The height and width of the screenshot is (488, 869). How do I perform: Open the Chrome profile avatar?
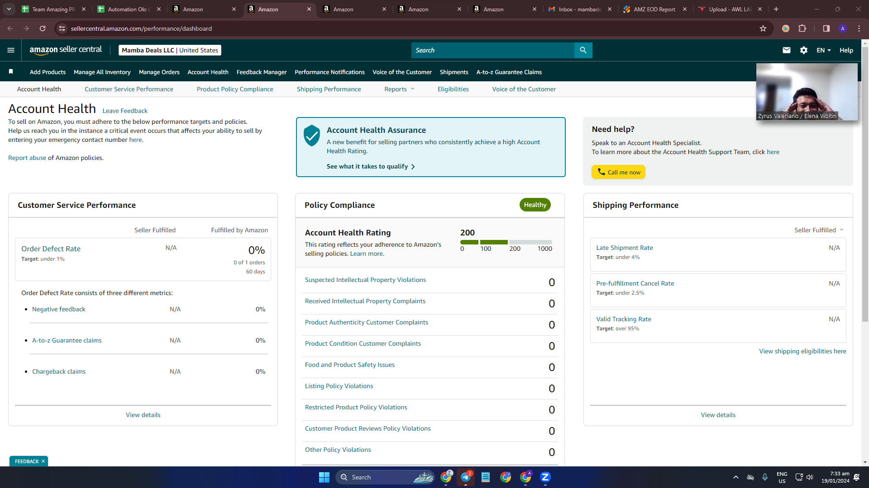[x=843, y=28]
